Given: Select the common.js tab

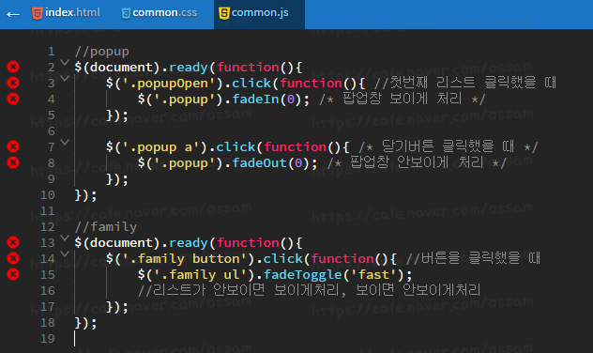Looking at the screenshot, I should pos(259,14).
